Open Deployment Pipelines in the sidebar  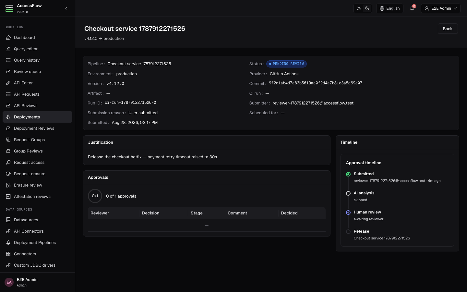click(x=37, y=243)
